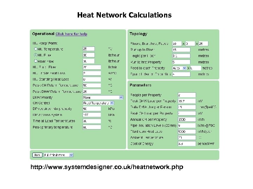This screenshot has width=253, height=189.
Task: Open the Full Calculations dropdown beside Run
Action: [x=59, y=155]
